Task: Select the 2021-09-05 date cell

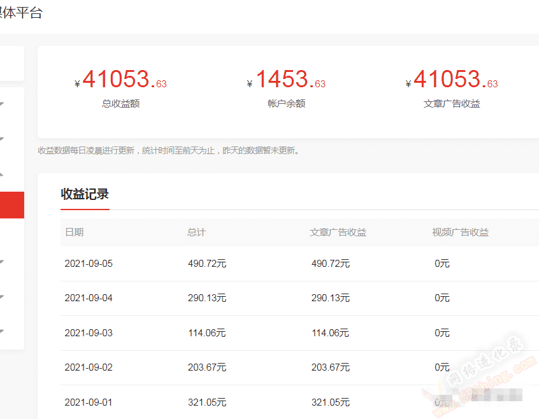Action: click(x=89, y=264)
